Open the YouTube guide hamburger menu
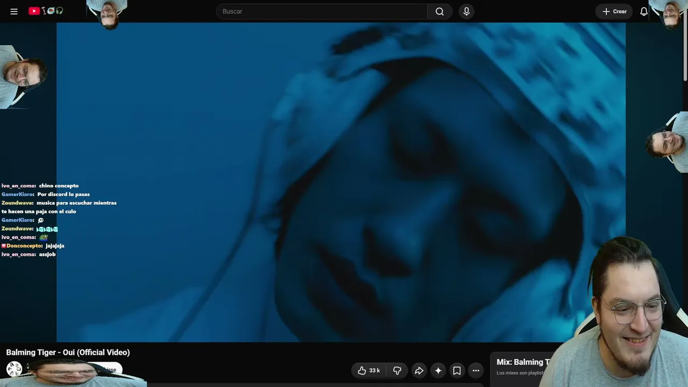This screenshot has height=387, width=688. [x=14, y=11]
